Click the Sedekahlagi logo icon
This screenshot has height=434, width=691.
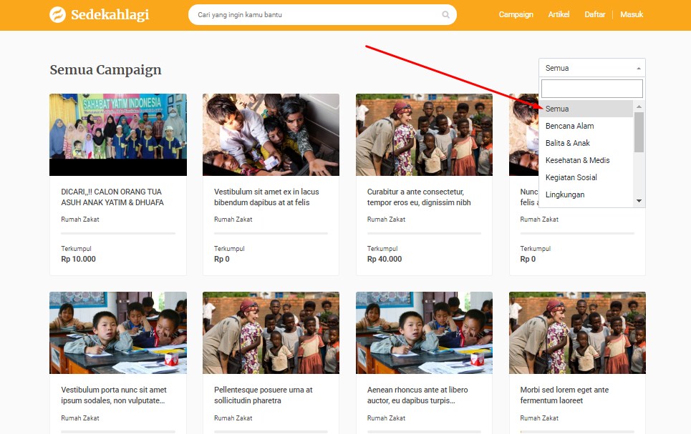tap(57, 14)
